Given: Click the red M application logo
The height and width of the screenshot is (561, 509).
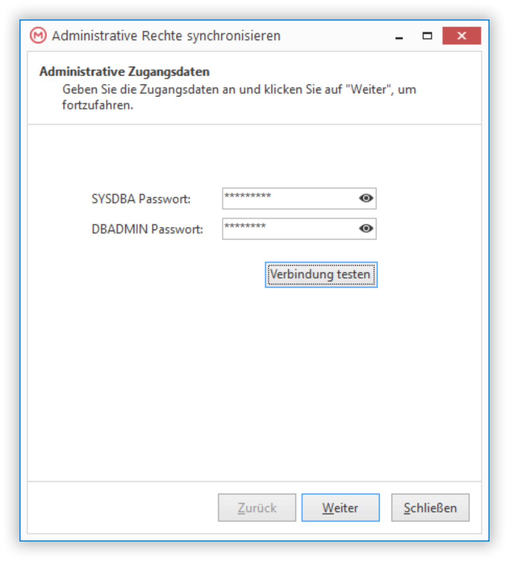Looking at the screenshot, I should [38, 36].
